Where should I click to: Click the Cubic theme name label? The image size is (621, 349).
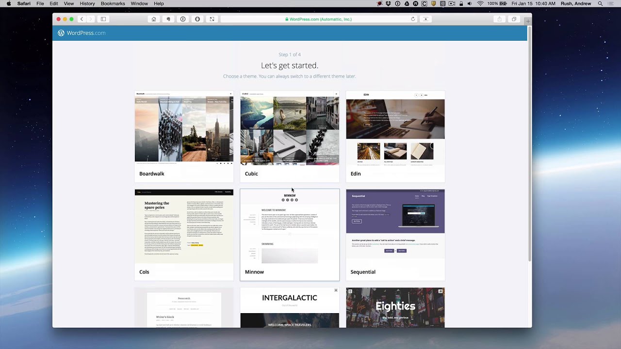tap(251, 174)
